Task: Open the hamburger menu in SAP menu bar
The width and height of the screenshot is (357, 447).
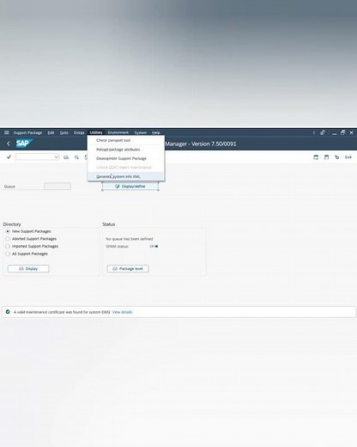Action: (7, 132)
